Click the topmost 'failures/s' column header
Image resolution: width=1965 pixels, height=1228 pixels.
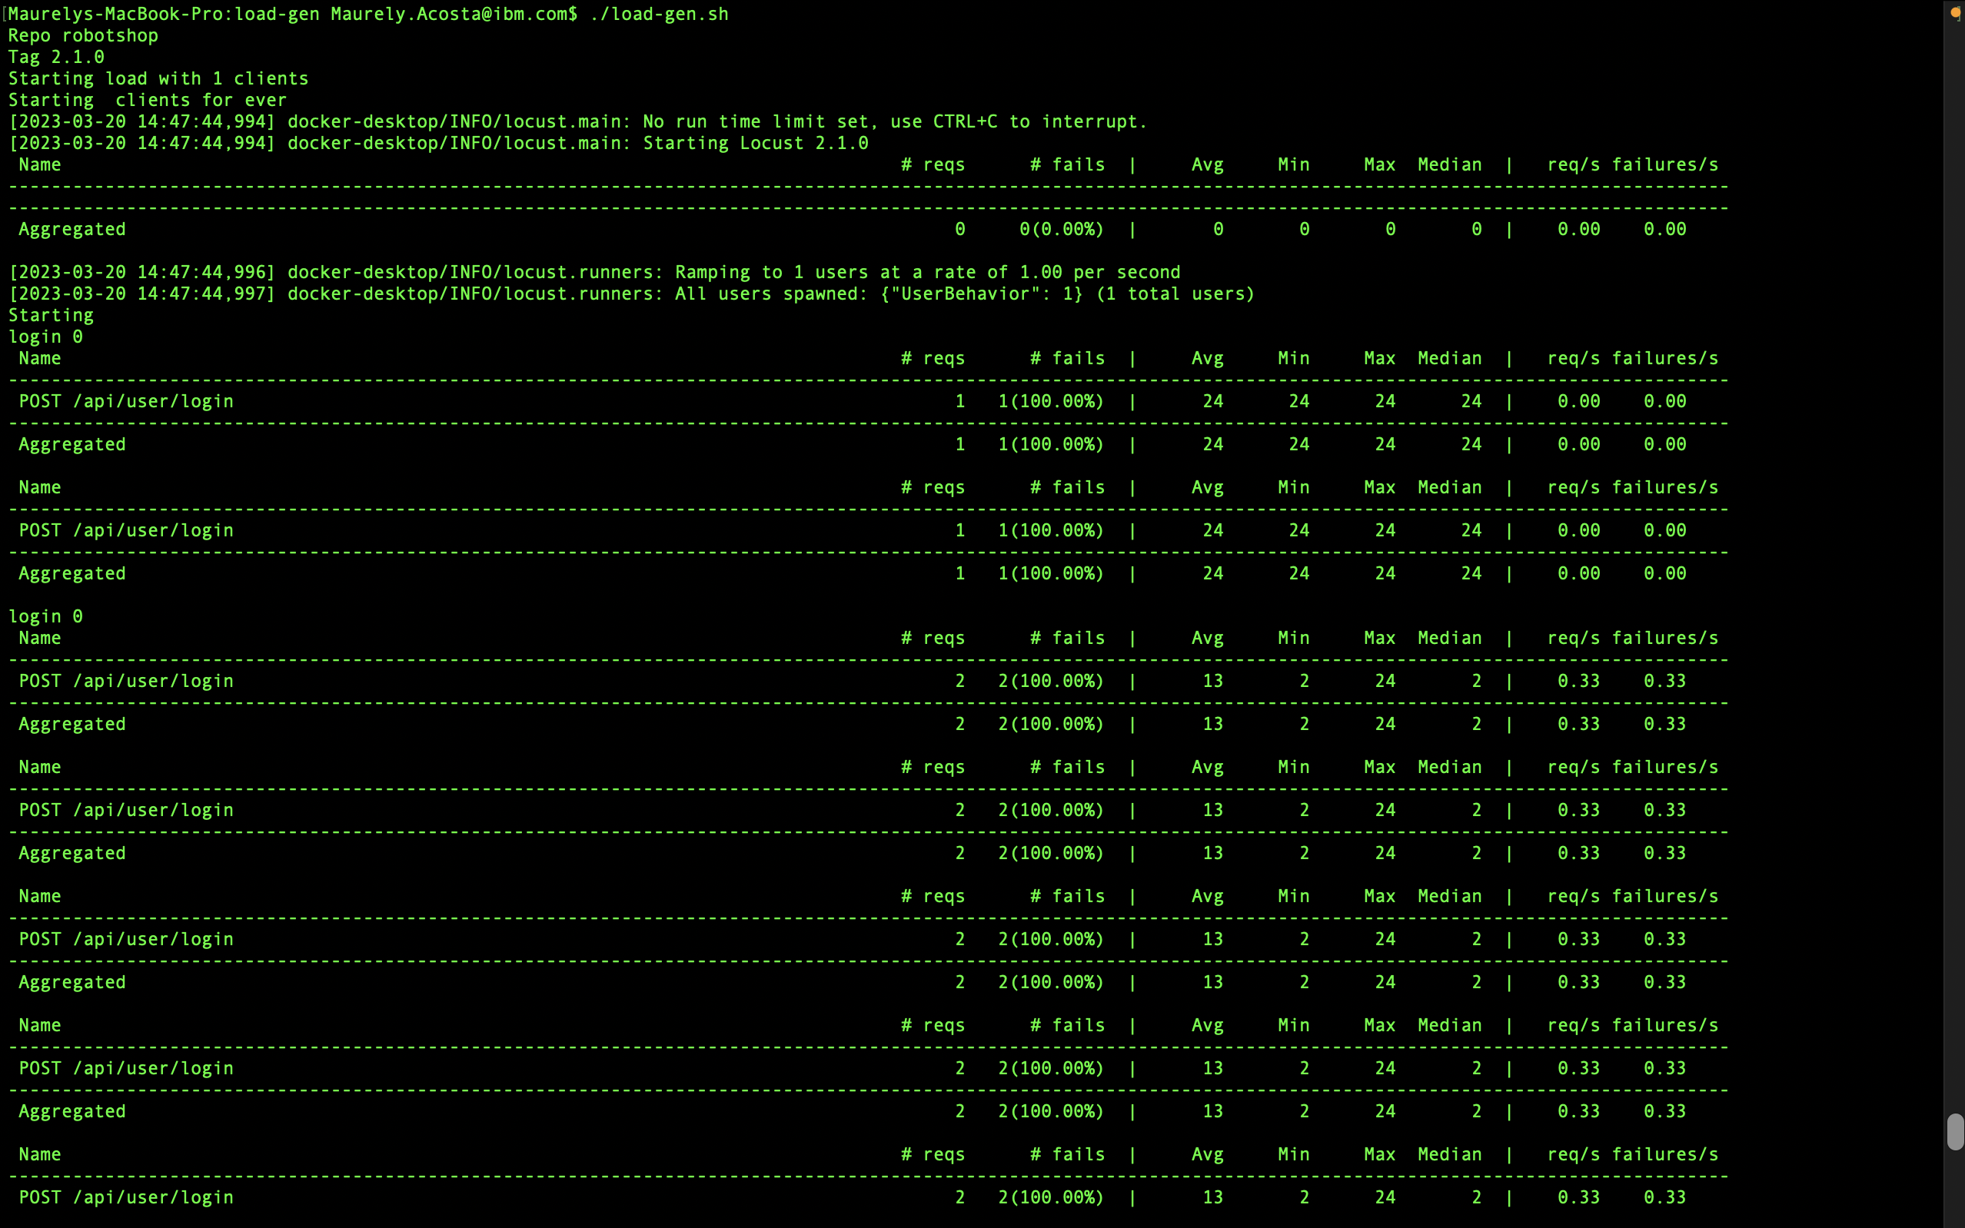click(1664, 165)
